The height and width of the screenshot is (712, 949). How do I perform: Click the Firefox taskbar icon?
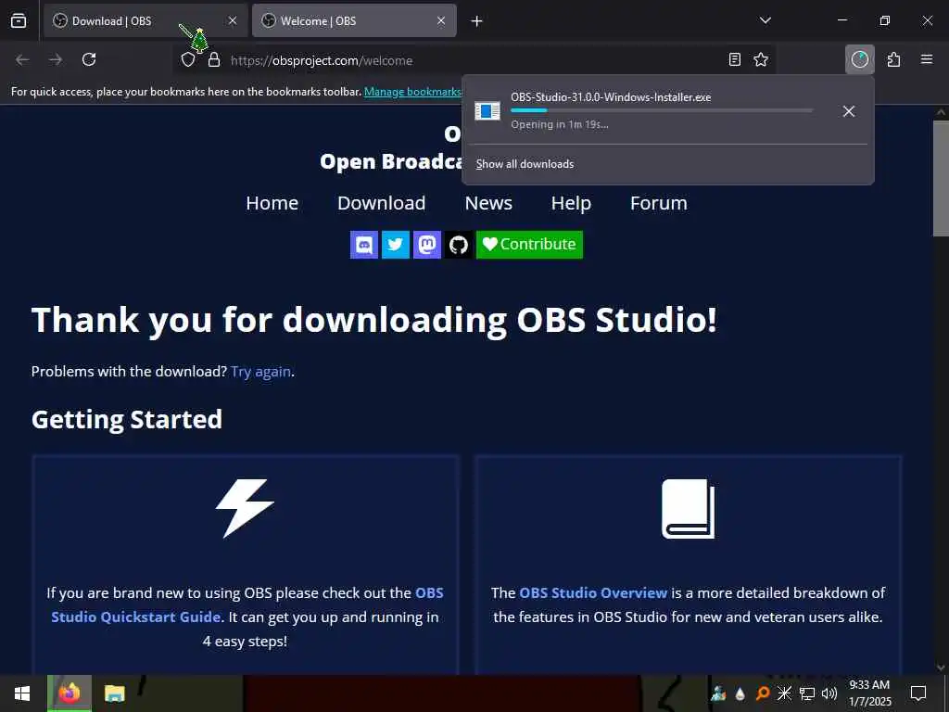(70, 693)
